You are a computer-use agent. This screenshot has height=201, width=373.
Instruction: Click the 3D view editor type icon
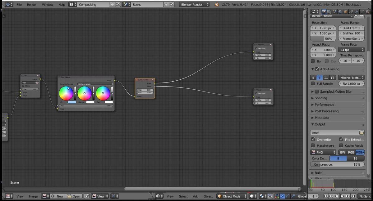click(159, 196)
